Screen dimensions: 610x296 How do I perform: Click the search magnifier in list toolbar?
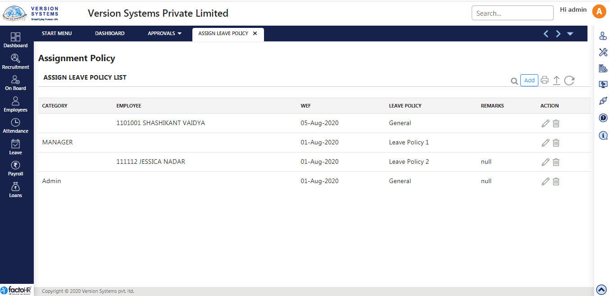[x=514, y=81]
